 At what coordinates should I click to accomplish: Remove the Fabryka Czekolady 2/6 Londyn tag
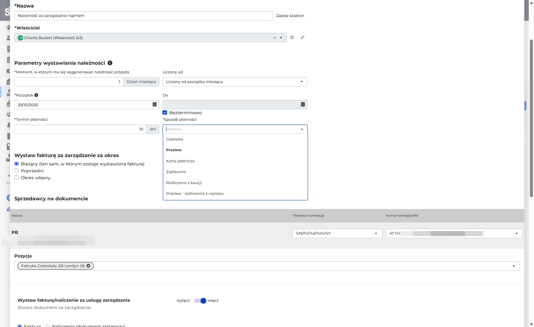88,266
